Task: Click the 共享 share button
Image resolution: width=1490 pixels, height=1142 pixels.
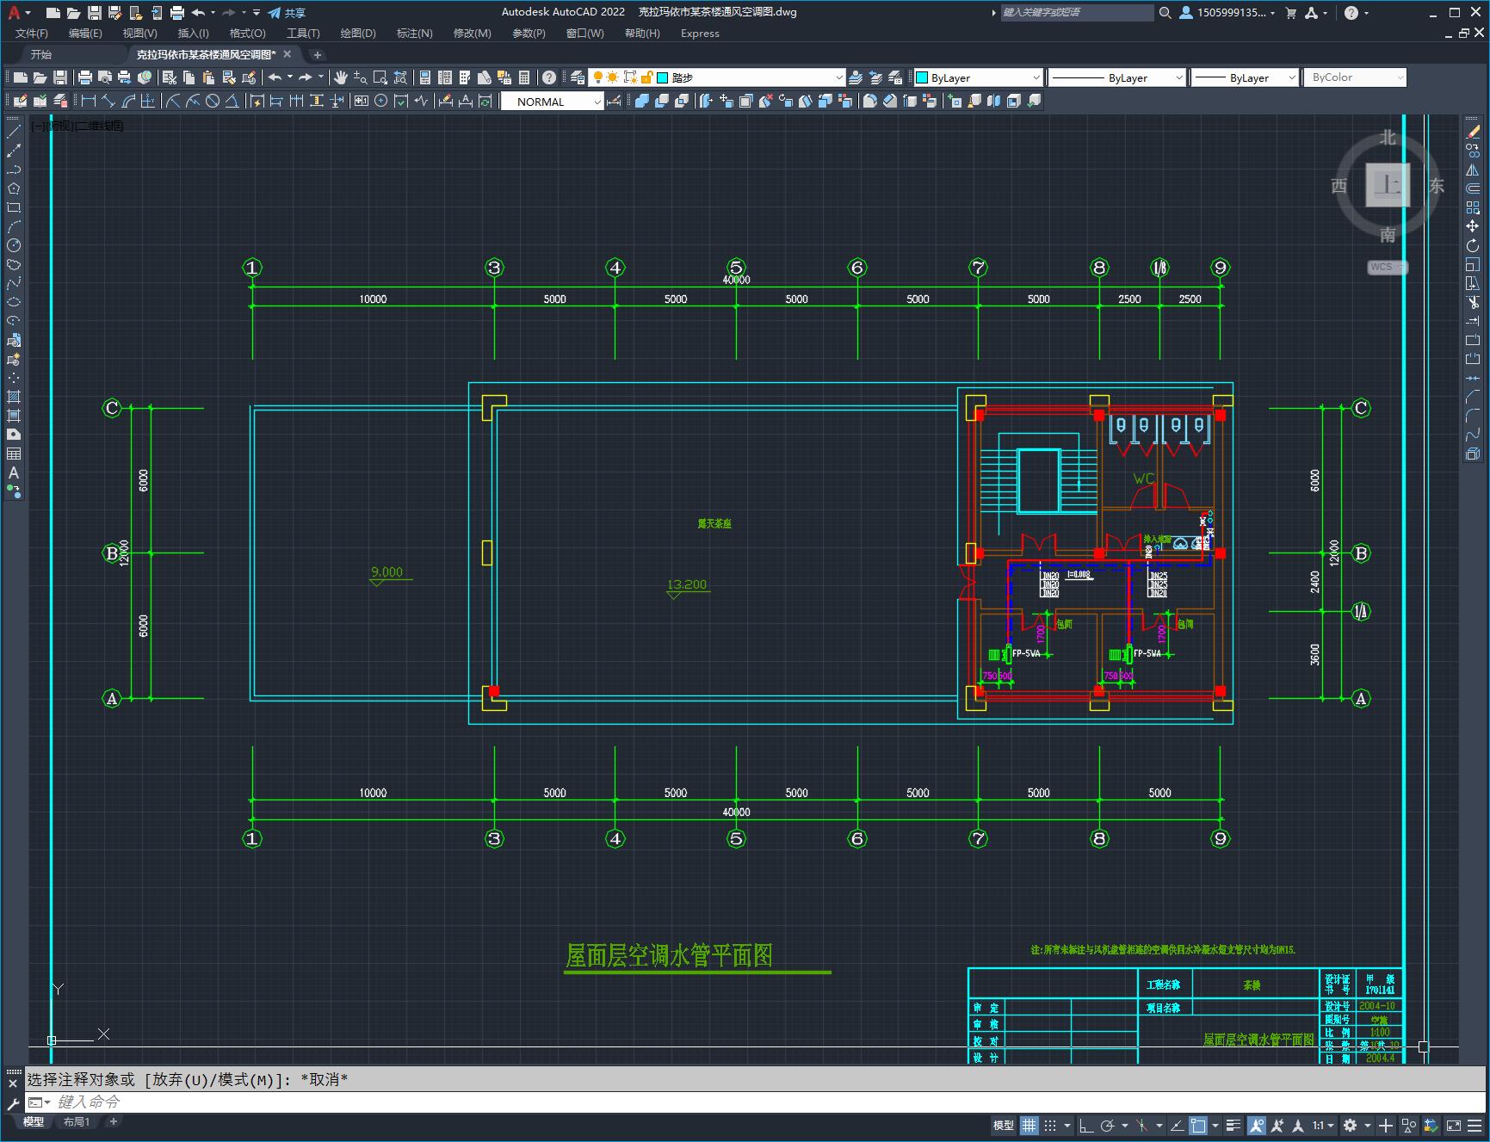Action: tap(287, 13)
